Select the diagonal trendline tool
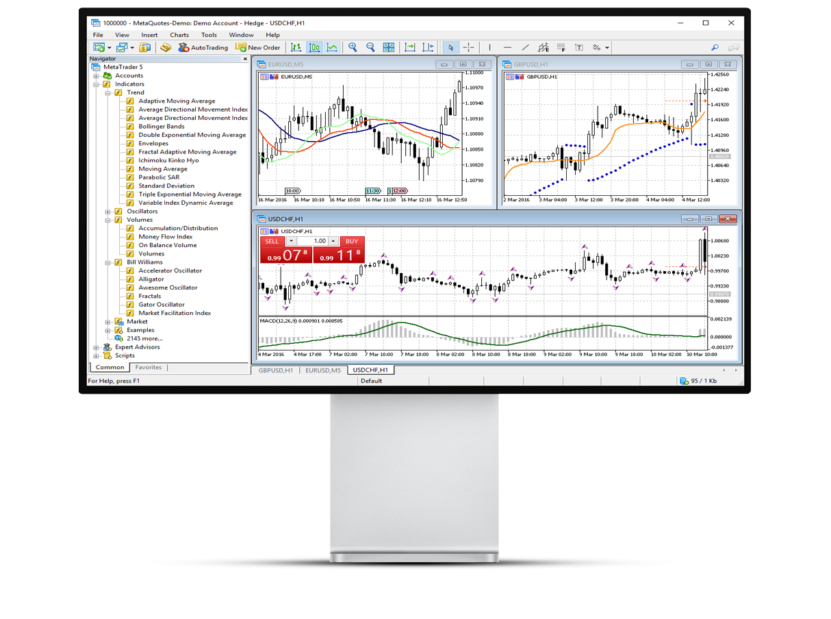The width and height of the screenshot is (831, 619). pyautogui.click(x=525, y=47)
